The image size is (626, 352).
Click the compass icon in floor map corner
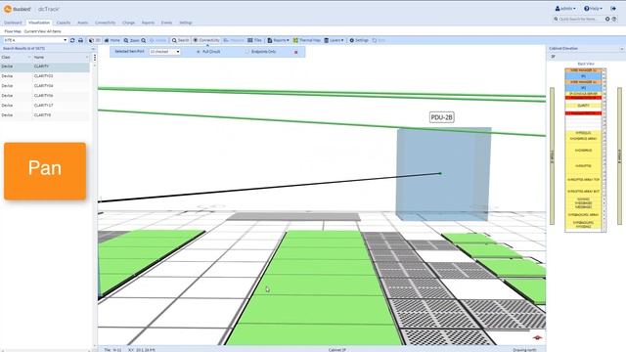[537, 337]
